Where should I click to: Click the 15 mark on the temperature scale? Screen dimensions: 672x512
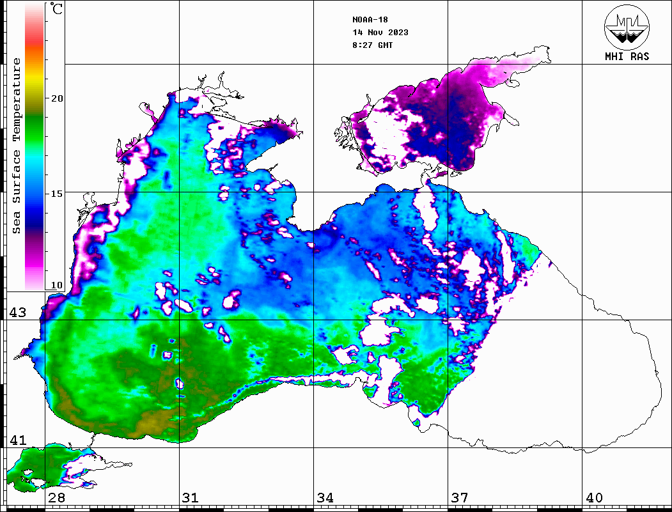[56, 194]
